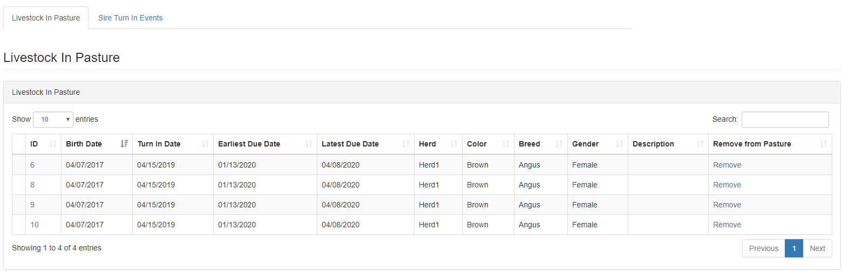
Task: Sort by Earliest Due Date icon
Action: (x=309, y=144)
